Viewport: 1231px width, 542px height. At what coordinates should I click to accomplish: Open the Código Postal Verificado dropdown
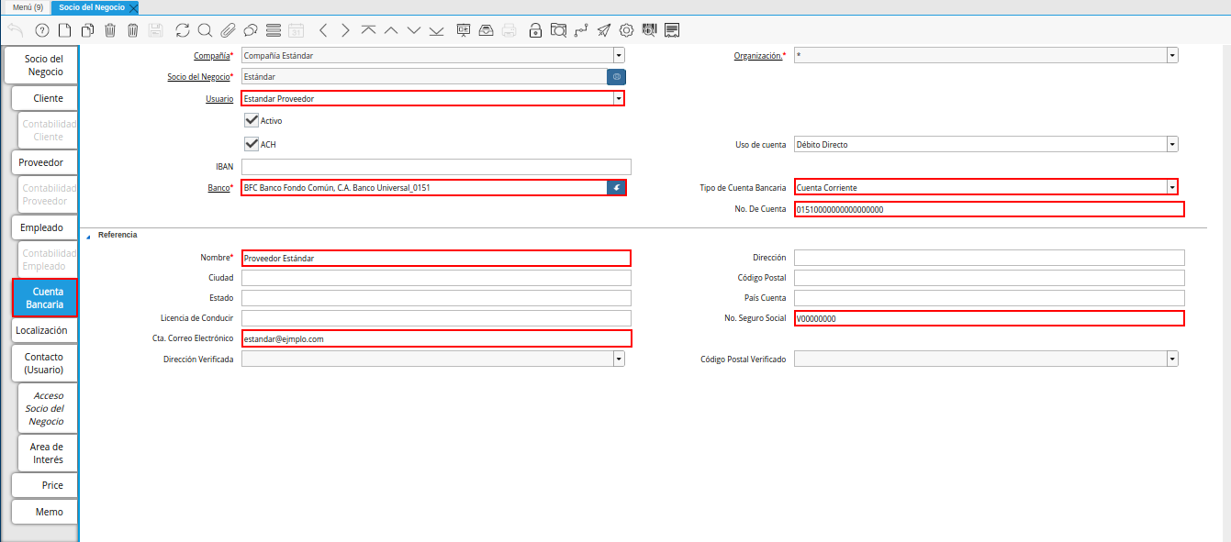1172,359
